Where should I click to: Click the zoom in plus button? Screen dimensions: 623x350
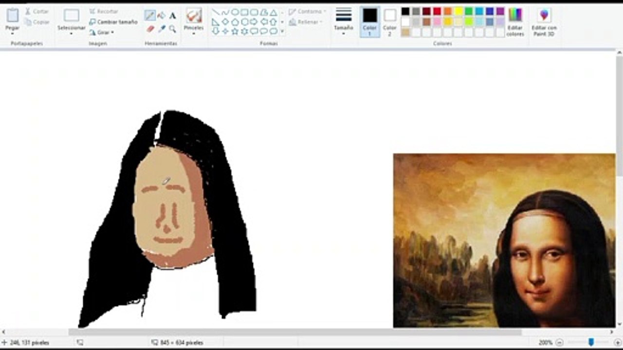pyautogui.click(x=618, y=342)
